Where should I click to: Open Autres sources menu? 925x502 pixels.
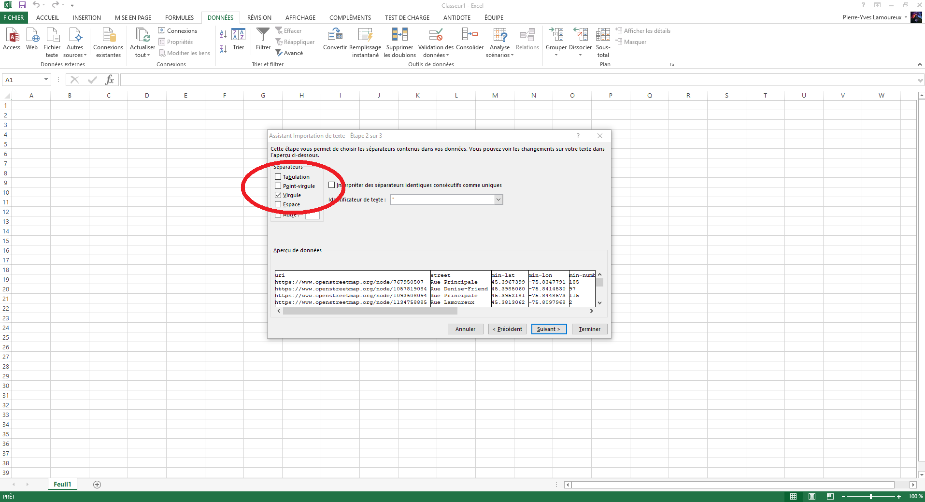pos(75,43)
